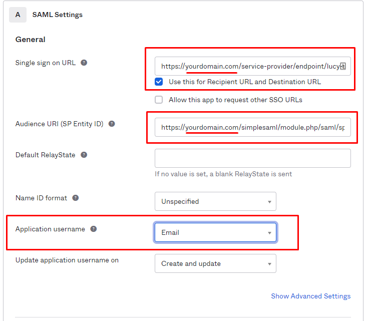This screenshot has height=321, width=368.
Task: Click the Allow this app label text
Action: coord(235,100)
